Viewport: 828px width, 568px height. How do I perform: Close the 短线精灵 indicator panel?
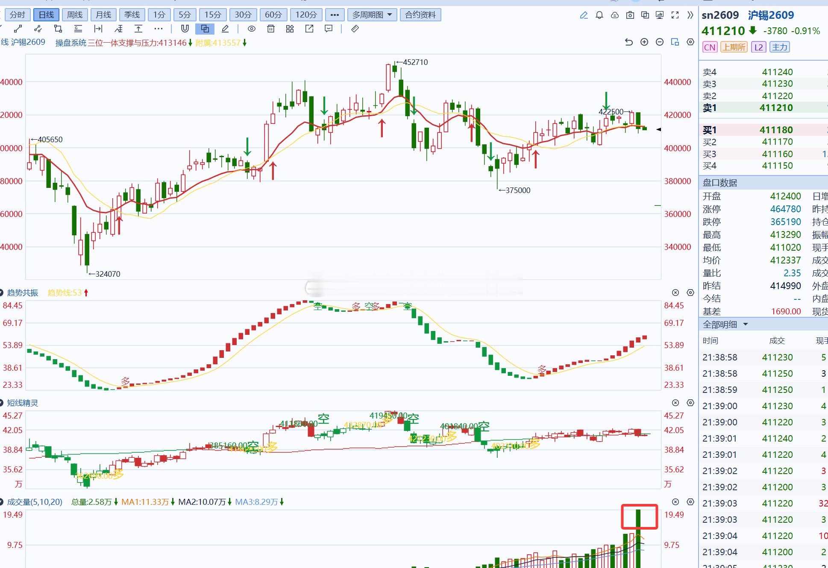tap(675, 403)
